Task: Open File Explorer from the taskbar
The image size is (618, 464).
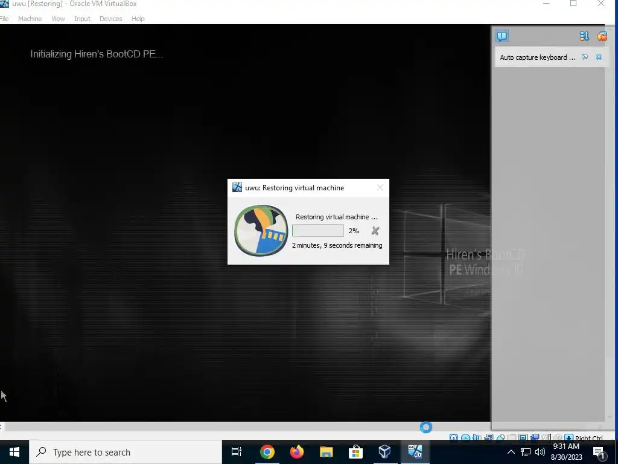Action: tap(326, 452)
